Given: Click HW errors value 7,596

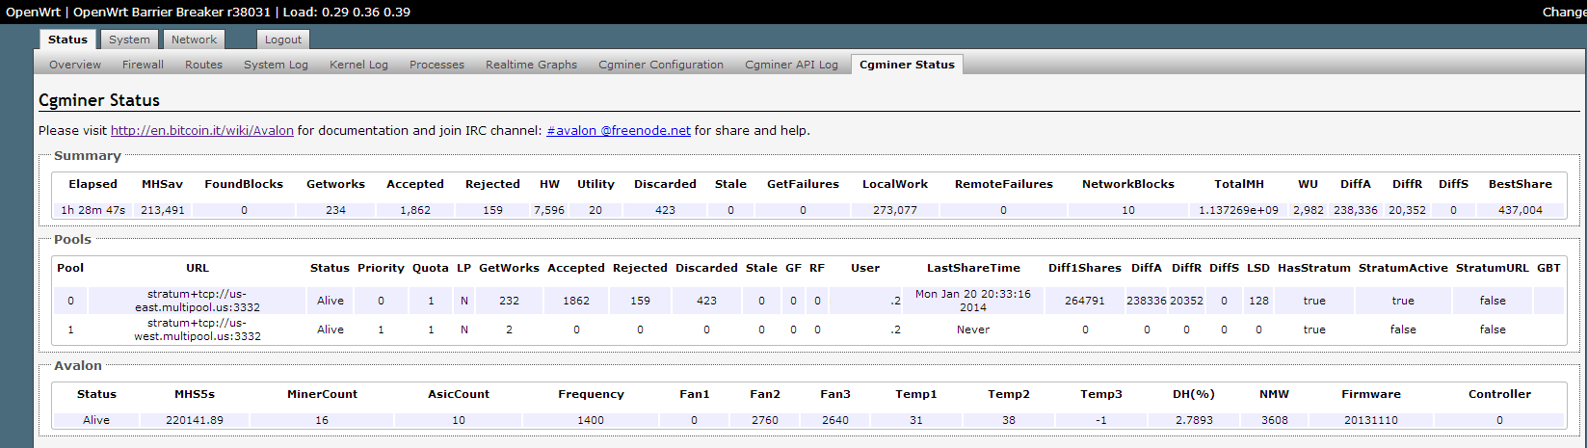Looking at the screenshot, I should click(549, 210).
